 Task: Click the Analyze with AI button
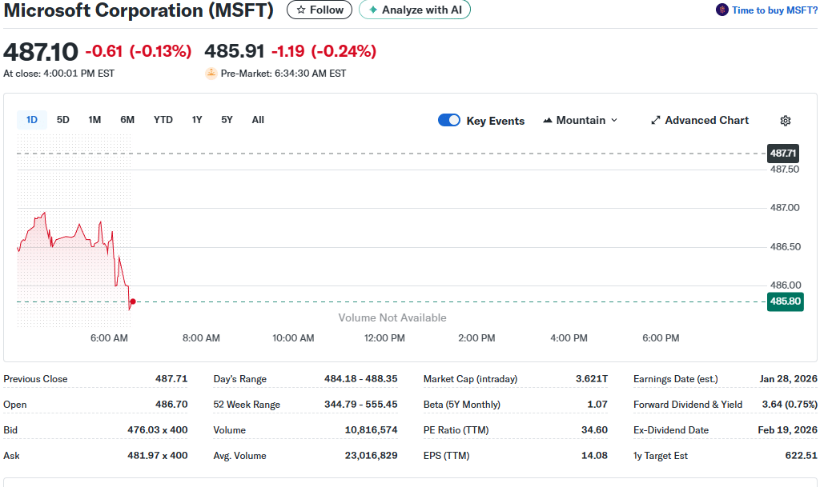pyautogui.click(x=415, y=10)
